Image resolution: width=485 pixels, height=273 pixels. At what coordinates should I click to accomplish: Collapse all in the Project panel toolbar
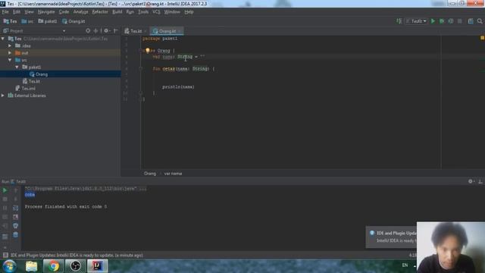(95, 30)
